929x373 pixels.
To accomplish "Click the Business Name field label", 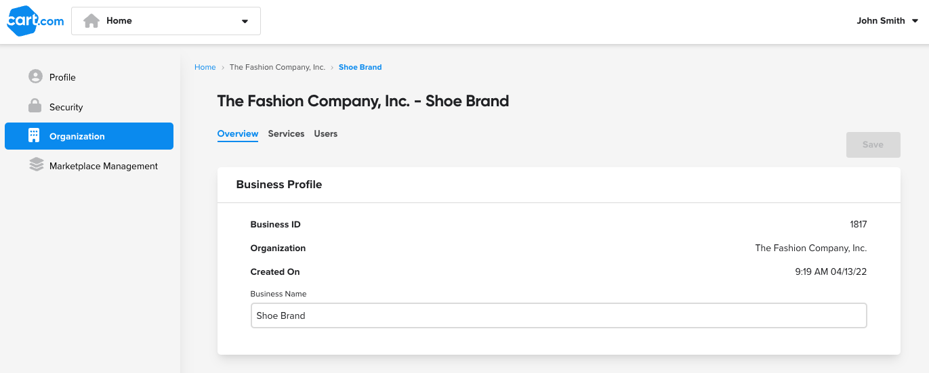I will click(278, 294).
